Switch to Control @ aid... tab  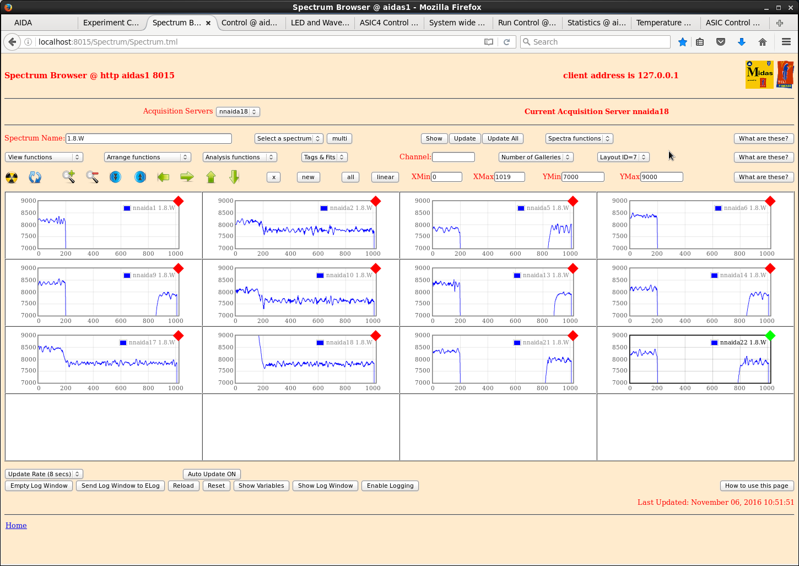(x=250, y=23)
